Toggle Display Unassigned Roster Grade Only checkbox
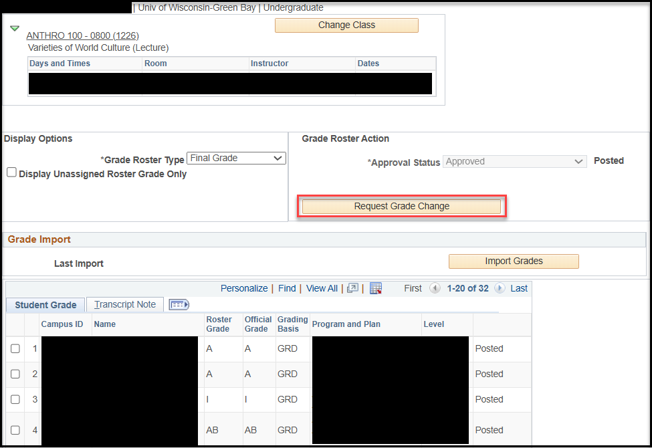The height and width of the screenshot is (448, 652). (x=11, y=173)
